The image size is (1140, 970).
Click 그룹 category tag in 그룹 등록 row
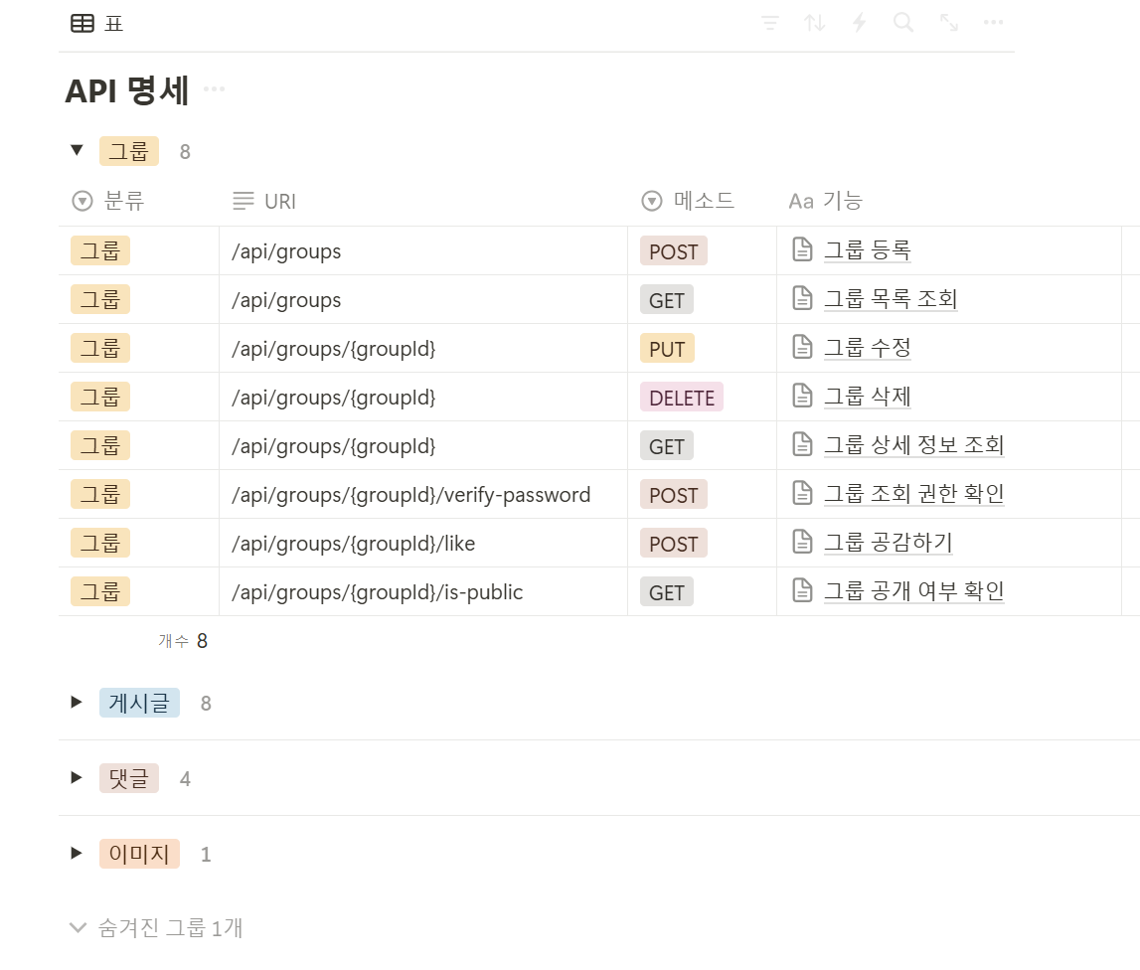(100, 250)
